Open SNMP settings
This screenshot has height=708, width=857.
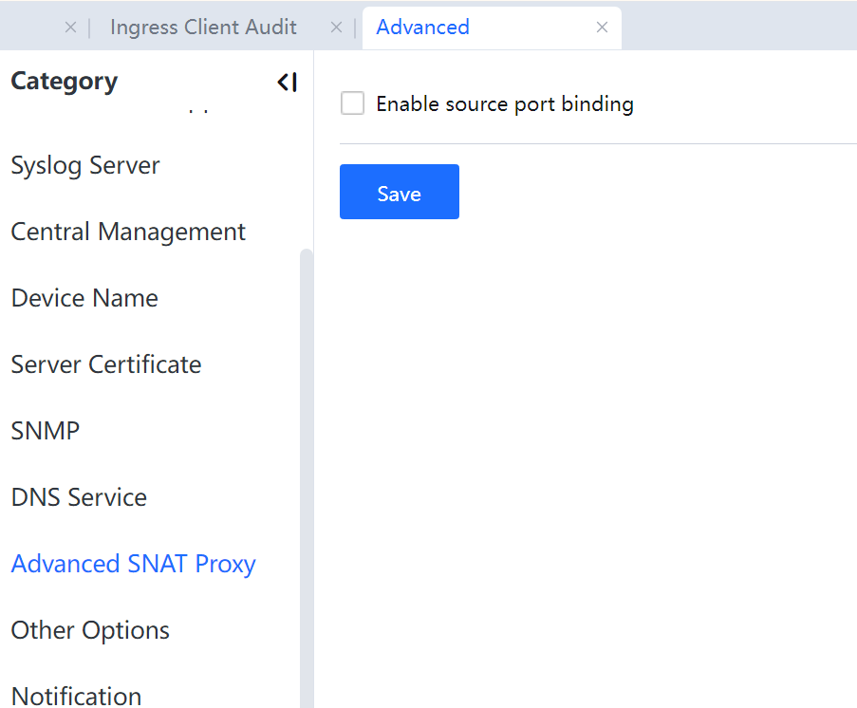tap(46, 431)
